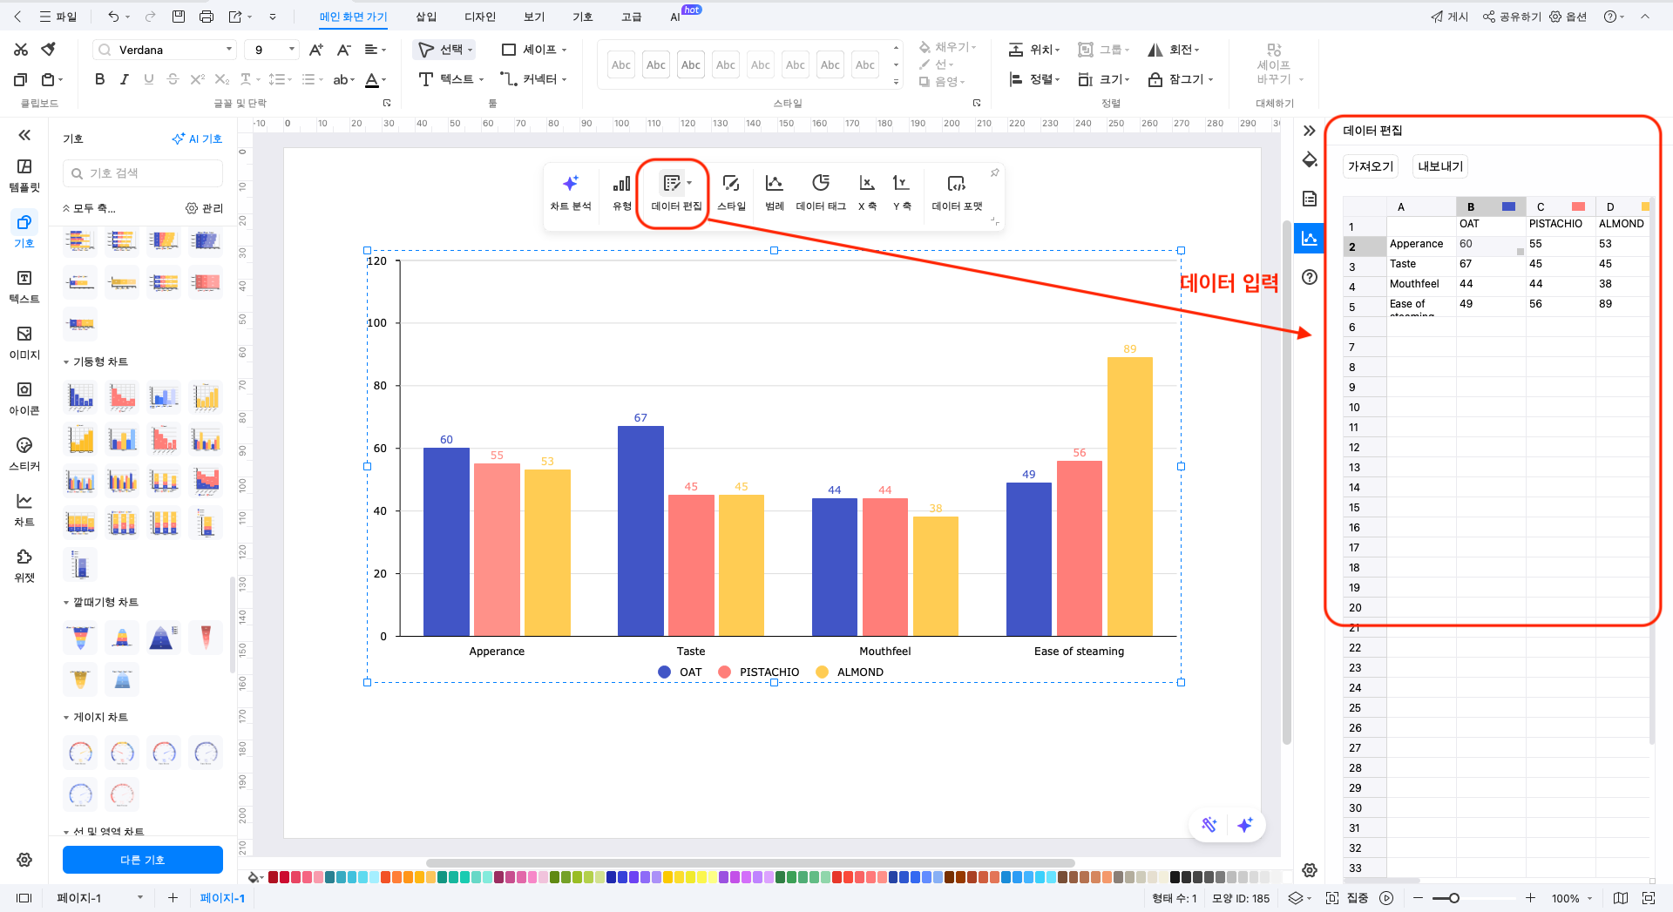Viewport: 1673px width, 912px height.
Task: Select the 이미지 icon in the left sidebar
Action: click(24, 341)
